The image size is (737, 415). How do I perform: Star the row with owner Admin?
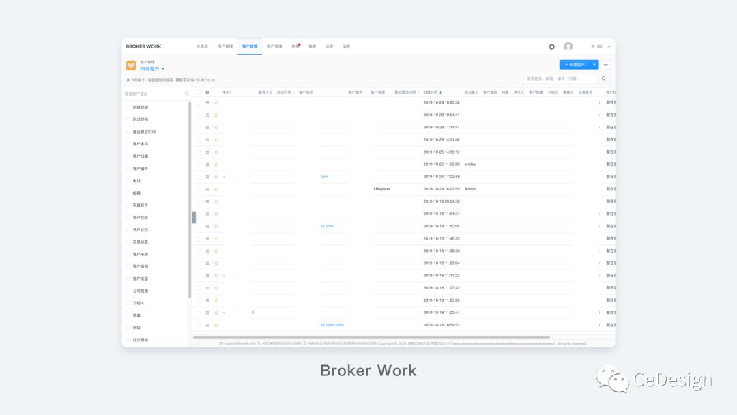(x=216, y=189)
